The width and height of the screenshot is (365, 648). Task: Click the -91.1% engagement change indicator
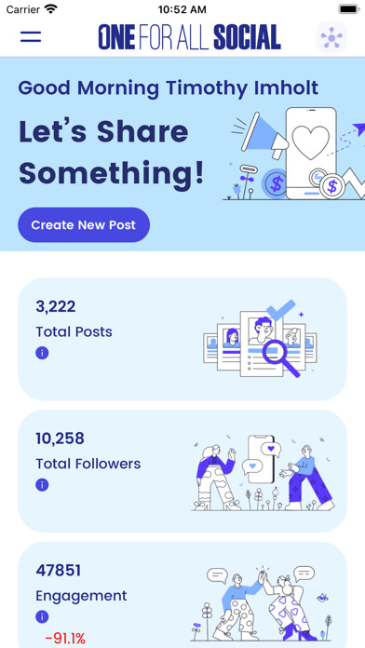pyautogui.click(x=65, y=639)
